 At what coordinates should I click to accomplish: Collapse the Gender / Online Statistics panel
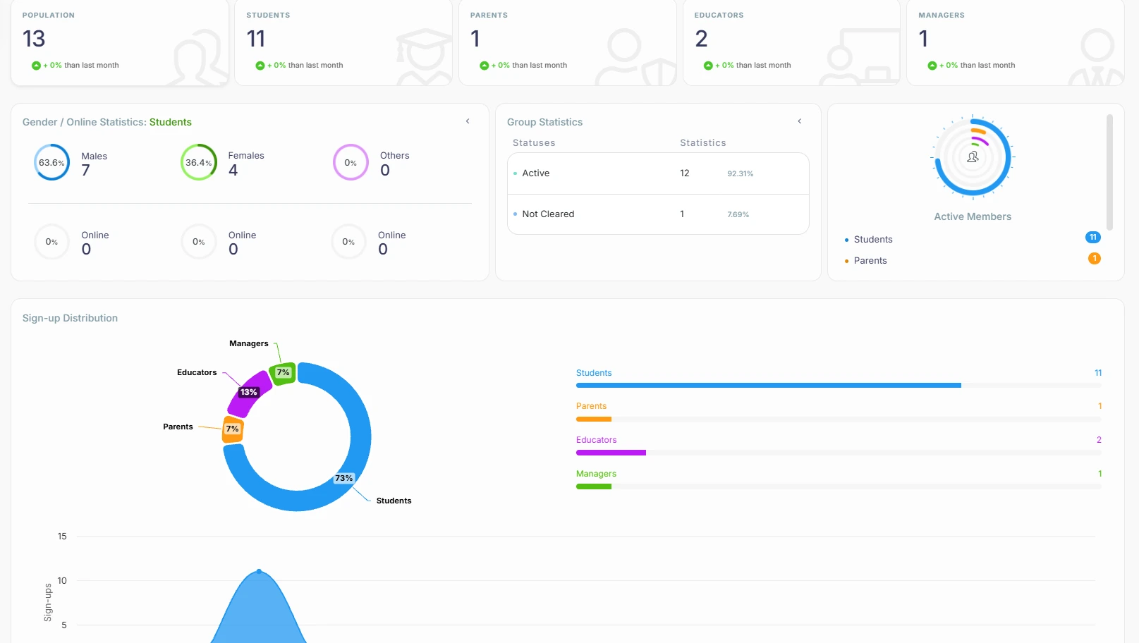tap(468, 121)
